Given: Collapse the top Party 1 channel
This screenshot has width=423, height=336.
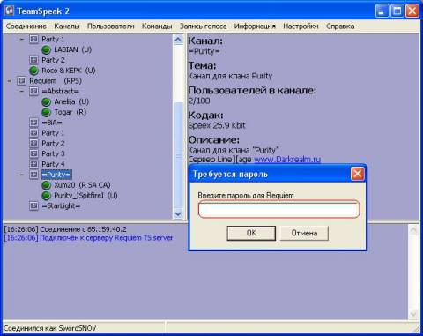Looking at the screenshot, I should pyautogui.click(x=21, y=39).
